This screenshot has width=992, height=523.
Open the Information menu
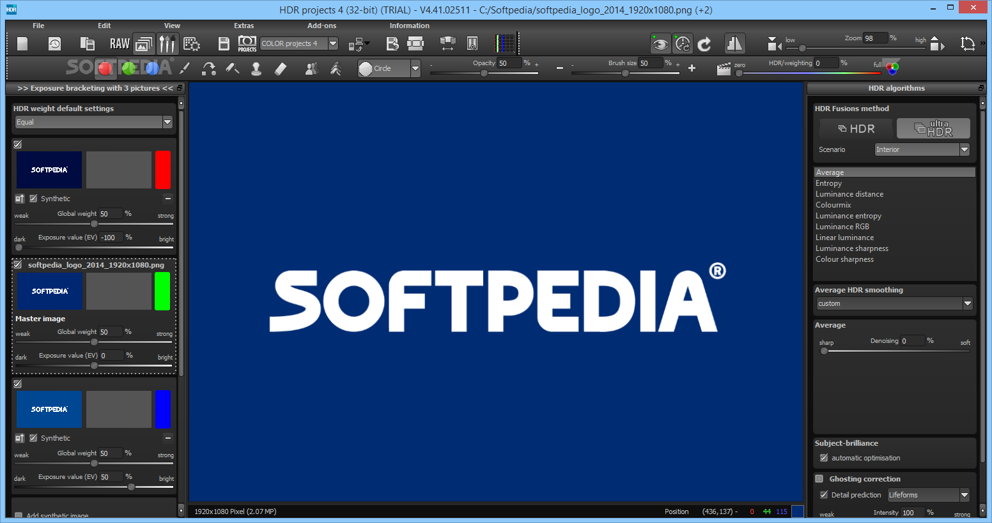click(x=409, y=26)
